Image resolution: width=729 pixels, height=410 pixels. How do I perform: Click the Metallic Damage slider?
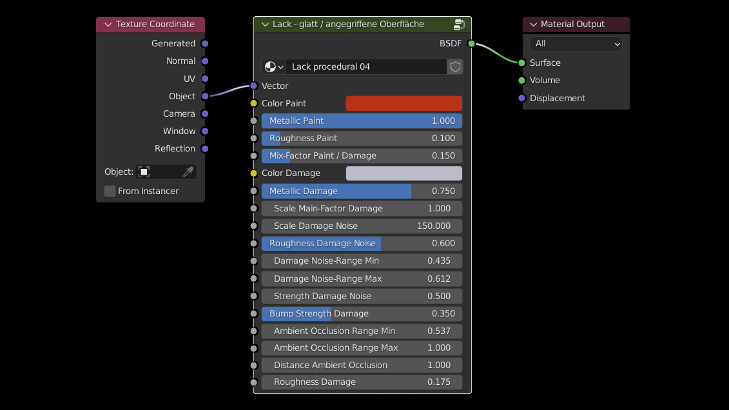pos(362,191)
